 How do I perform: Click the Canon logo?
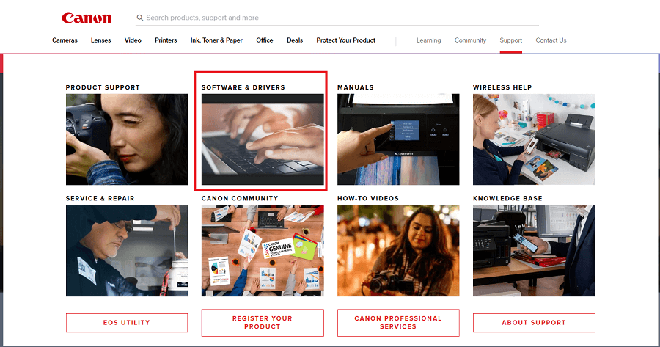point(87,18)
